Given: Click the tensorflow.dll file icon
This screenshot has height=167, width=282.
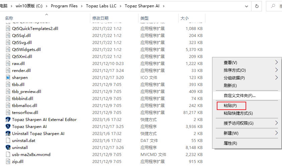Looking at the screenshot, I should pos(8,112).
